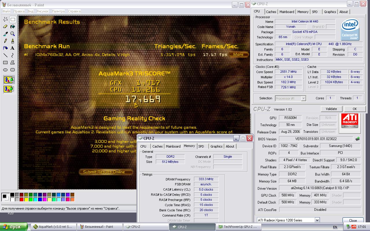Screen dimensions: 370x231
Task: Open the Вид menu in Paint
Action: (x=31, y=11)
